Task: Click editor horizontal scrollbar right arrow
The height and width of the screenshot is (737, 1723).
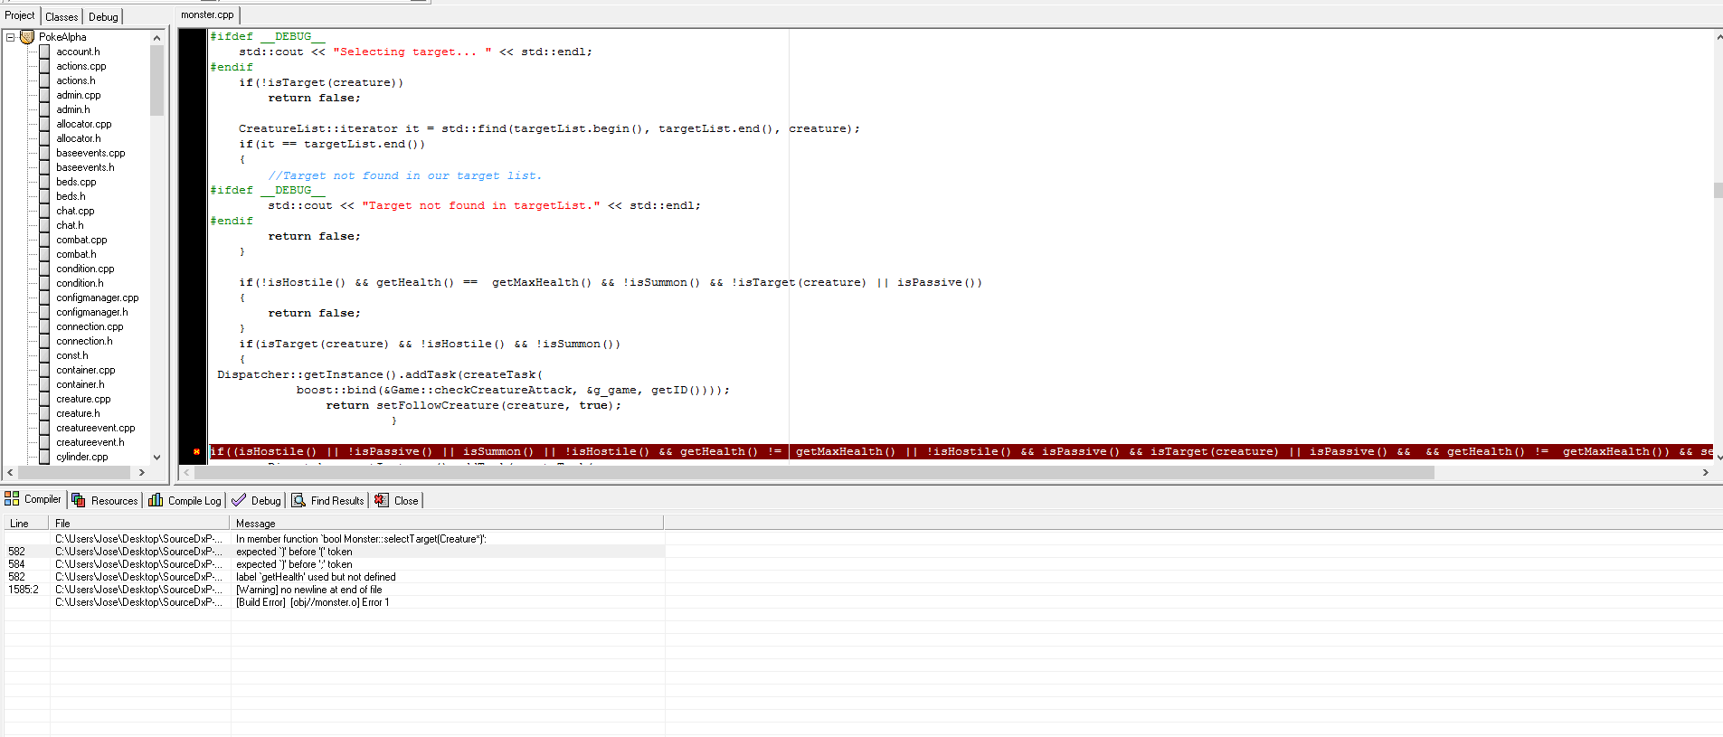Action: click(x=1706, y=472)
